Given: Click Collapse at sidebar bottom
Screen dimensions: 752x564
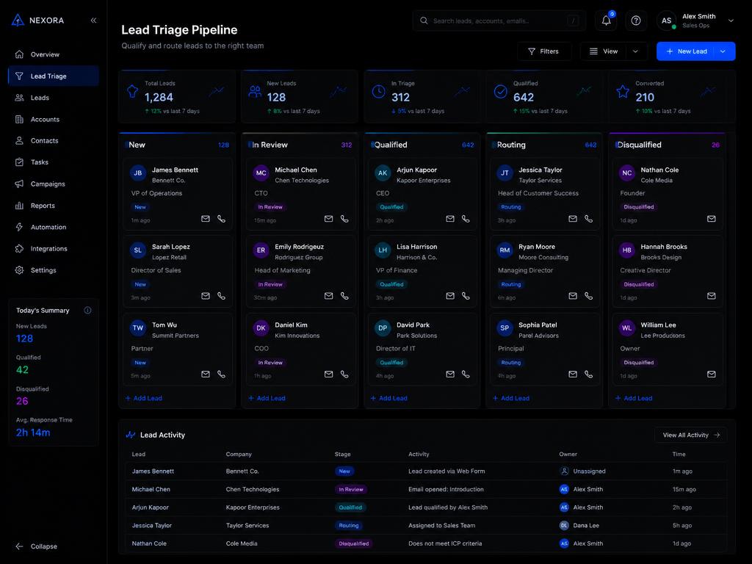Looking at the screenshot, I should (37, 546).
